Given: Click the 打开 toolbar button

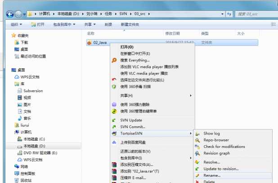Looking at the screenshot, I should click(38, 24).
